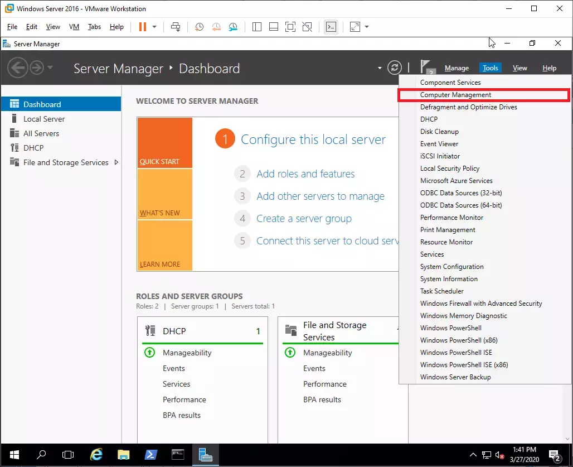Choose Event Viewer from the Tools menu
Viewport: 573px width, 467px height.
(485, 144)
